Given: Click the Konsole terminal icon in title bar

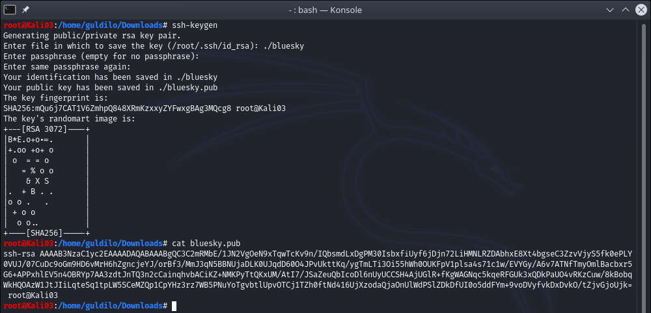Looking at the screenshot, I should tap(10, 10).
